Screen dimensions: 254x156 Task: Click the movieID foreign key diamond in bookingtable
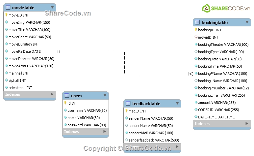point(196,37)
